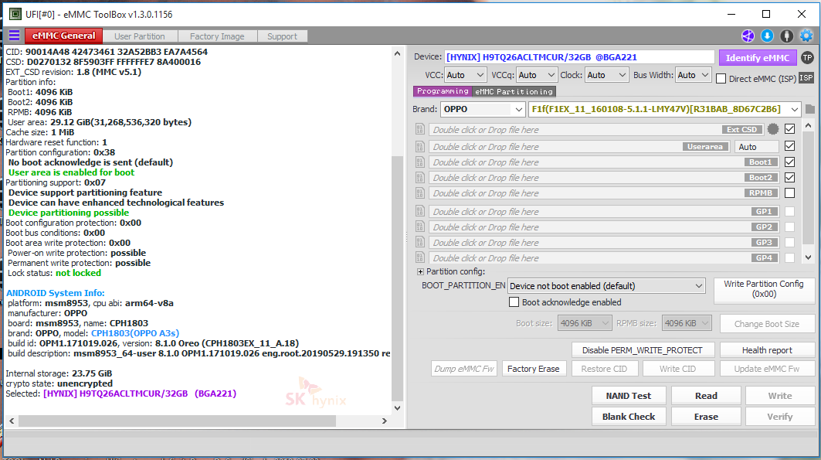Image resolution: width=821 pixels, height=460 pixels.
Task: Open the VCCq dropdown
Action: coord(536,75)
